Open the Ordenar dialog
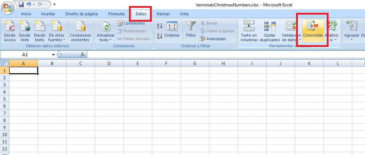Screen dimensions: 365x155 [x=172, y=30]
